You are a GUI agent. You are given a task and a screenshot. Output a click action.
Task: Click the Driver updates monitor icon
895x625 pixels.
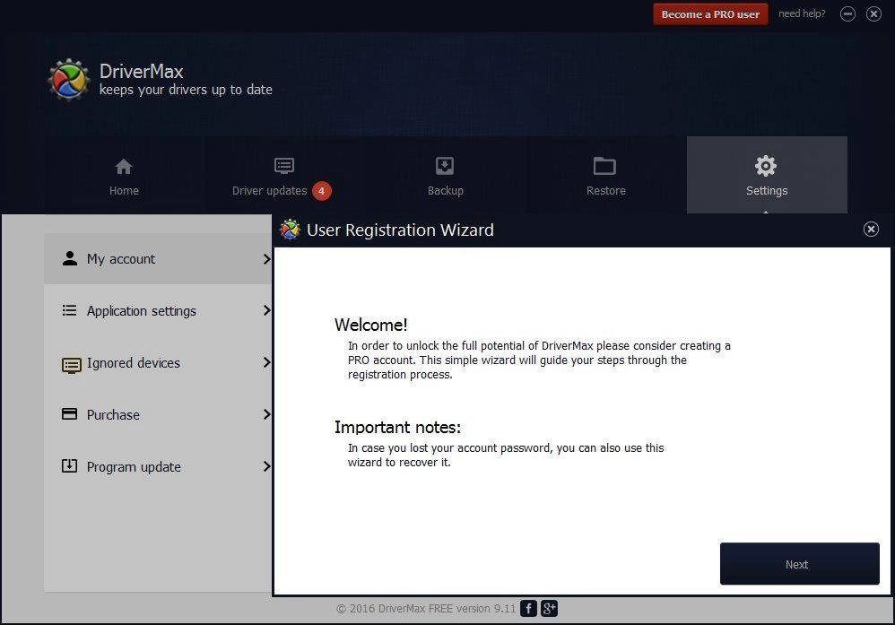pos(284,166)
